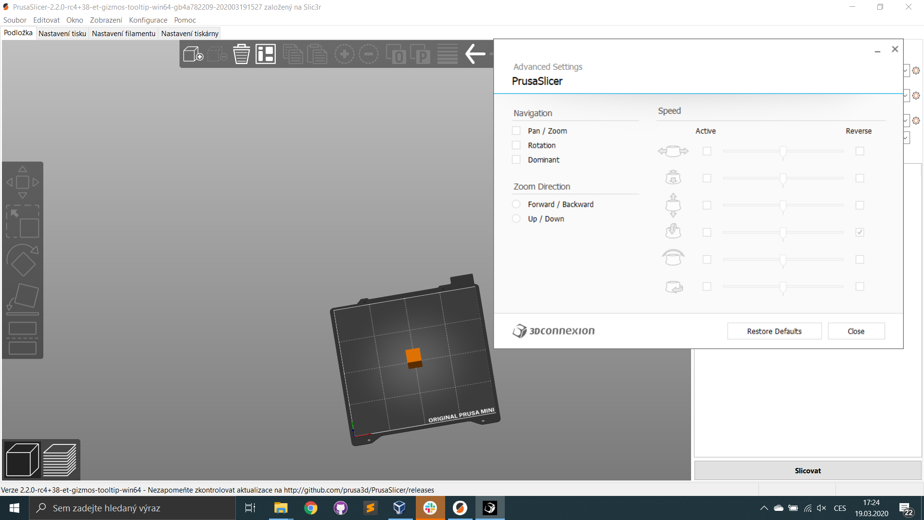
Task: Click the 3D editor view cube icon
Action: (22, 460)
